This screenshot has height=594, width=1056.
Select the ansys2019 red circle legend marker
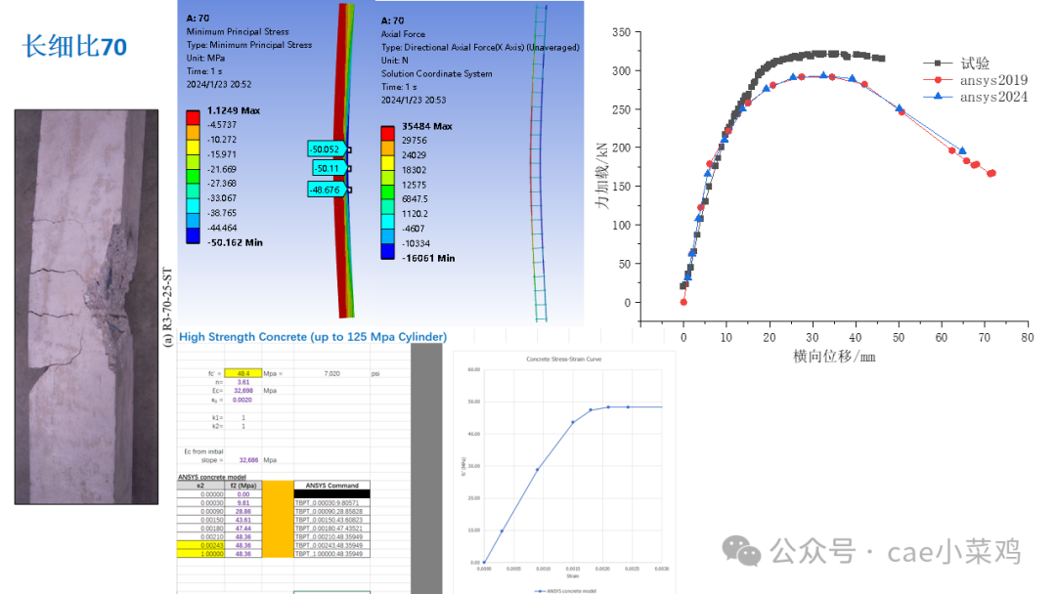(938, 80)
